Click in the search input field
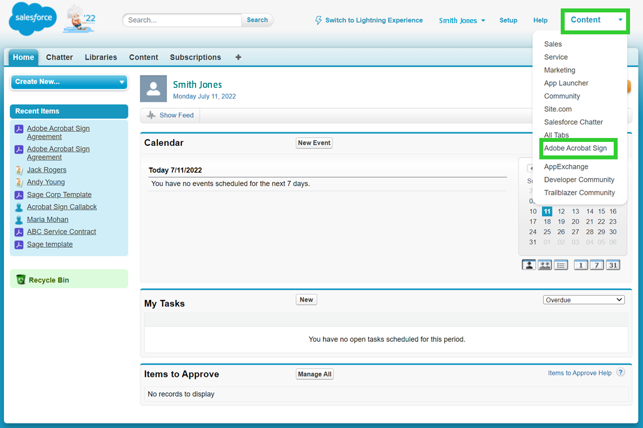This screenshot has width=643, height=428. 182,20
